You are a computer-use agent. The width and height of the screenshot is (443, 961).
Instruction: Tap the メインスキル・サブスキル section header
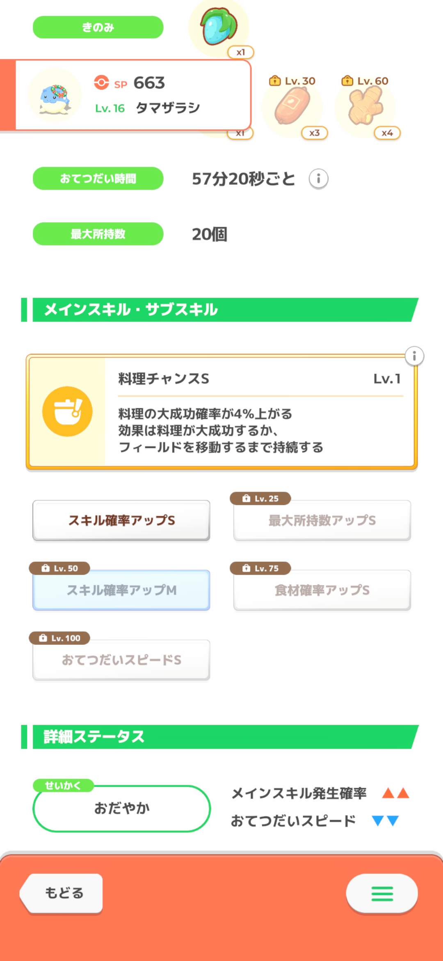point(221,310)
